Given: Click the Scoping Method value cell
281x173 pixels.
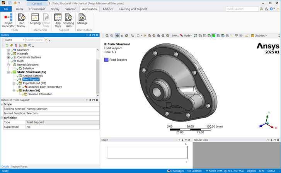Looking at the screenshot, I should [63, 109].
